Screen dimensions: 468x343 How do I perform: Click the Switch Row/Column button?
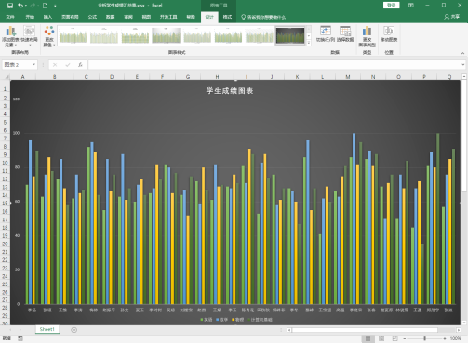326,34
